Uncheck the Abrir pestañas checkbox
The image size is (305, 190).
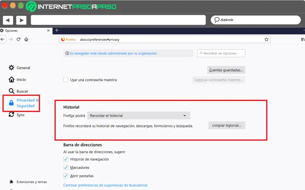click(x=66, y=176)
